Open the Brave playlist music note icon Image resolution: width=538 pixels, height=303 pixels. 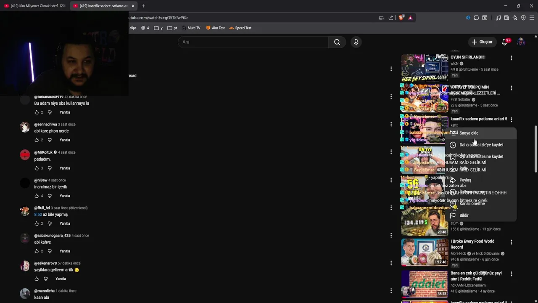[x=498, y=18]
